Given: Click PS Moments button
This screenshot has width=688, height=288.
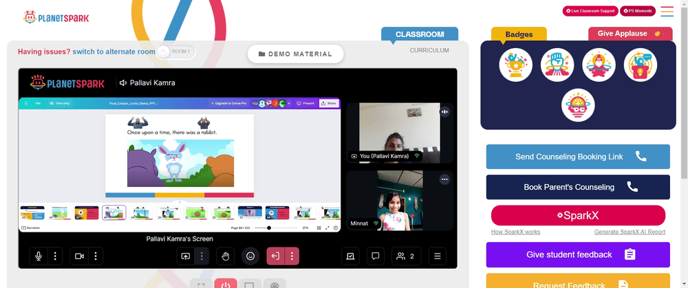Looking at the screenshot, I should [x=638, y=11].
